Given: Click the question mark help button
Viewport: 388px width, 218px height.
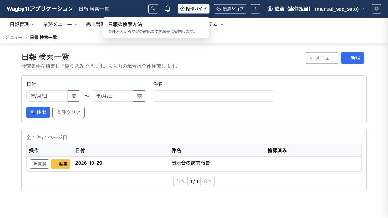Looking at the screenshot, I should click(x=256, y=9).
